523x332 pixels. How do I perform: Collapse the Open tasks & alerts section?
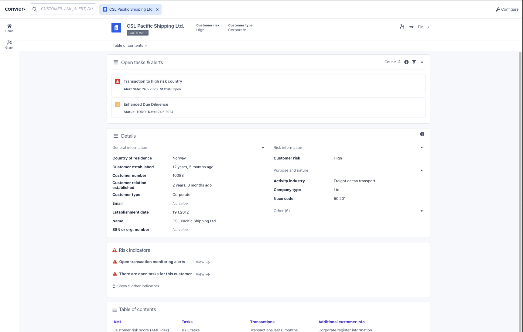pos(422,62)
